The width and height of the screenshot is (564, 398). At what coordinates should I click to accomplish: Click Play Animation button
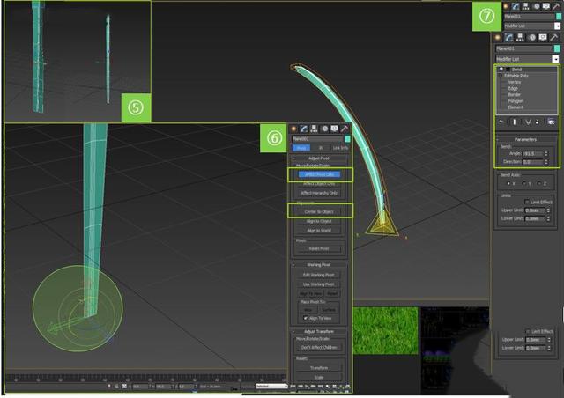307,387
